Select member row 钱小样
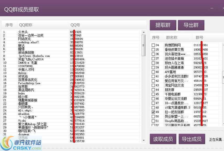Viewport: 224px width, 151px height. coord(71,97)
